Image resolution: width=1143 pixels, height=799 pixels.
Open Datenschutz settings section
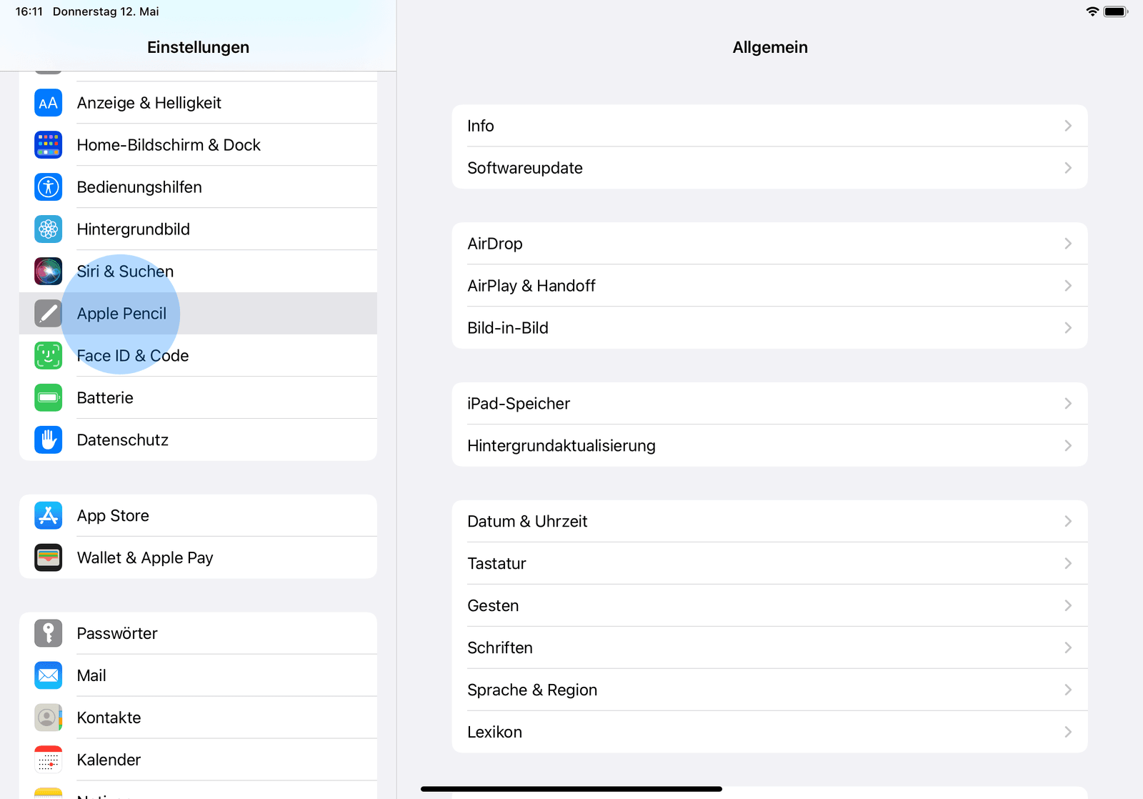point(198,440)
